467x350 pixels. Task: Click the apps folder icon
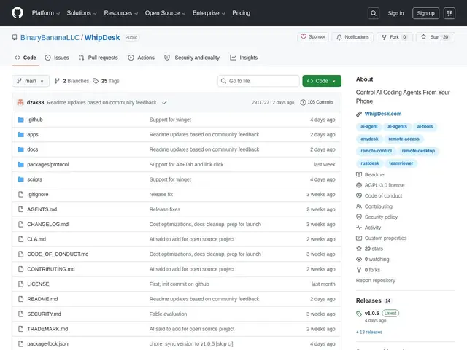[20, 134]
